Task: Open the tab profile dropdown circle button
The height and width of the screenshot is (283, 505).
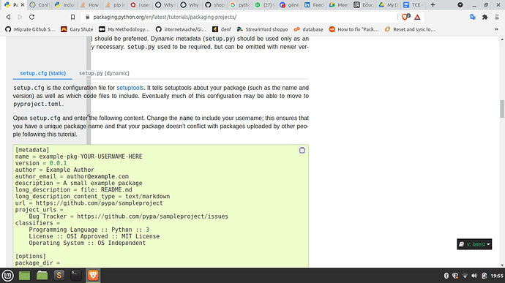Action: click(x=460, y=5)
